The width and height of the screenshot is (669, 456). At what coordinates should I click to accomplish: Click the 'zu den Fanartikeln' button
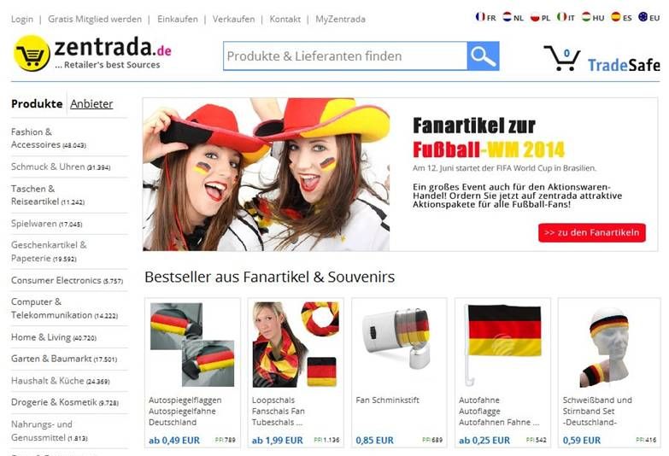pyautogui.click(x=592, y=232)
